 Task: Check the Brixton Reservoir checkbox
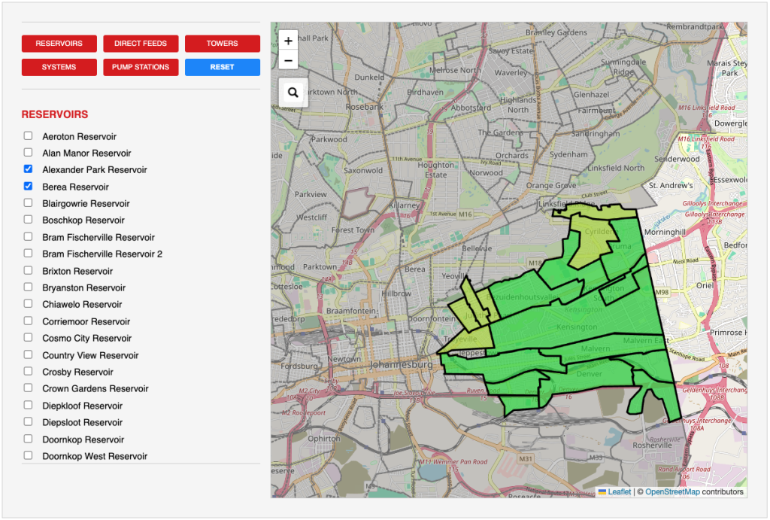click(29, 271)
